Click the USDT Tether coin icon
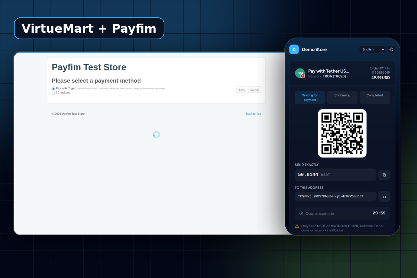 (300, 73)
